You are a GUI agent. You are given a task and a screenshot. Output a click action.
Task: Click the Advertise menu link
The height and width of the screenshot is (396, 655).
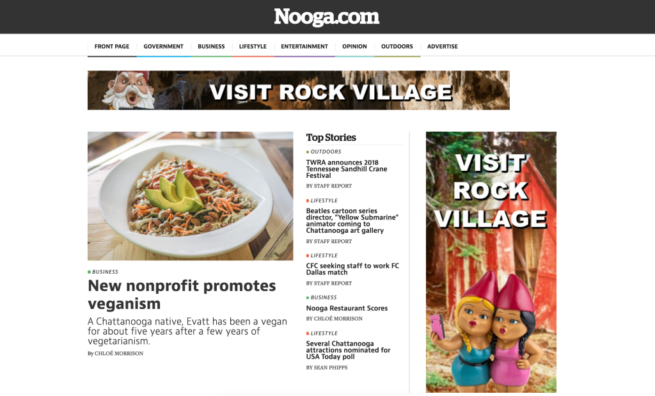pos(443,46)
